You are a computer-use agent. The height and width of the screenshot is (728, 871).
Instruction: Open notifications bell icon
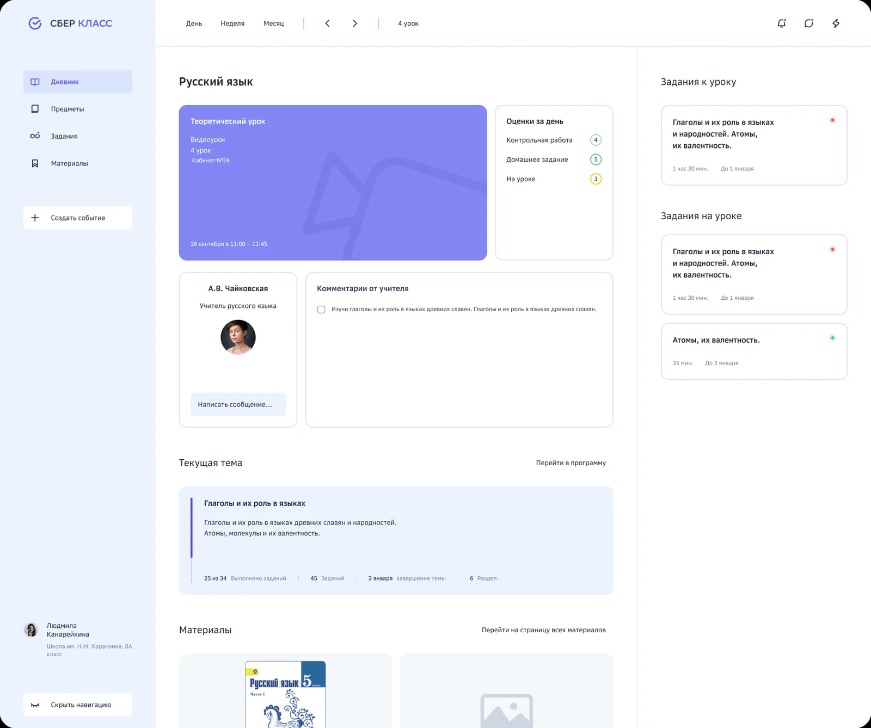point(782,23)
